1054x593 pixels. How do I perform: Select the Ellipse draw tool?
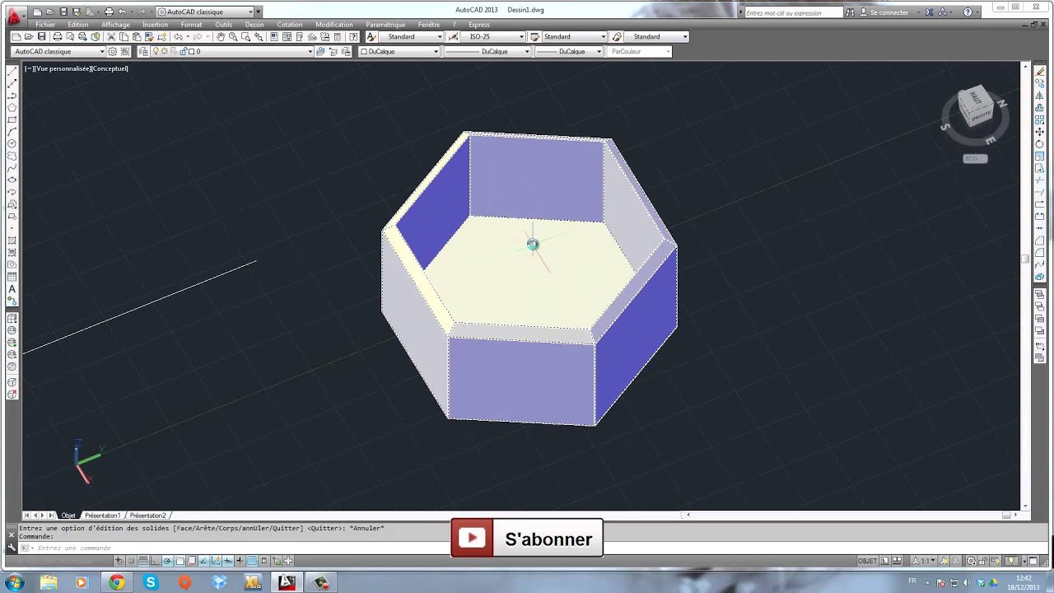[12, 180]
